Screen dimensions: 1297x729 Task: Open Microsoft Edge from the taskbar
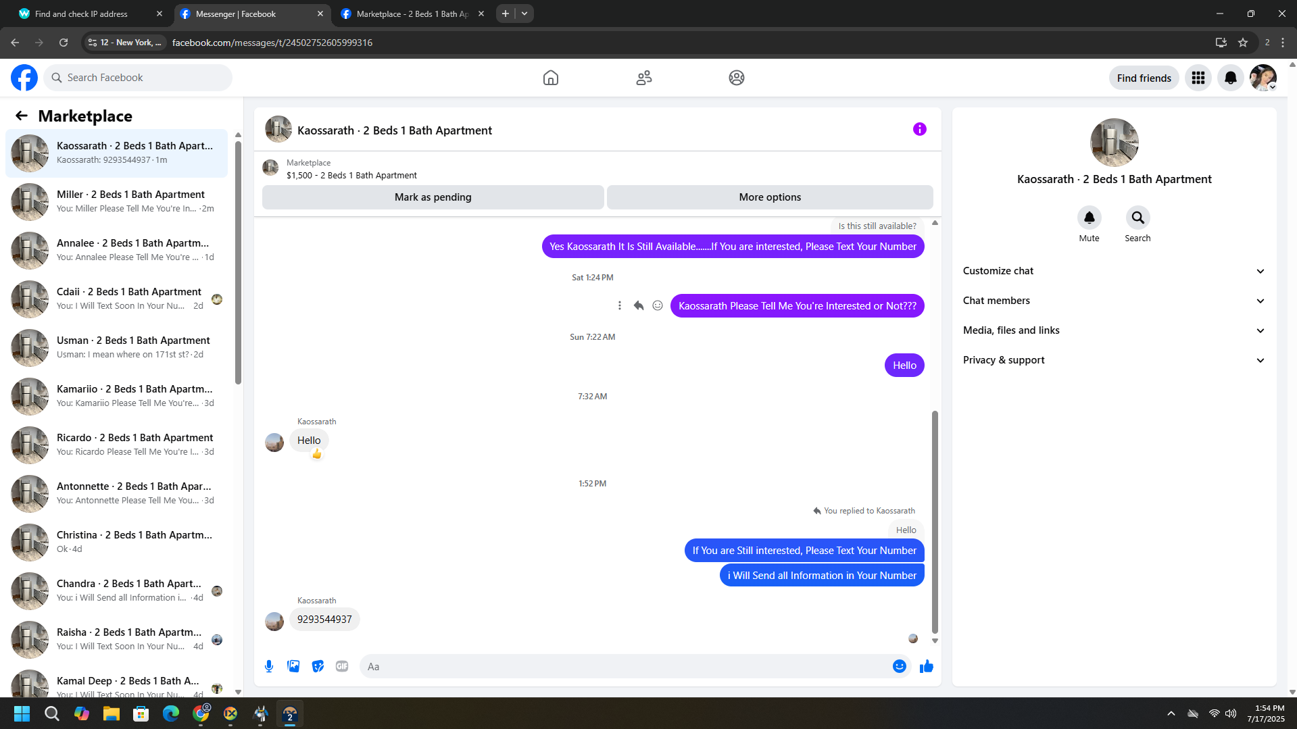click(171, 713)
